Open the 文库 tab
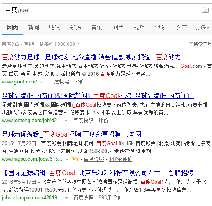The image size is (212, 206). click(x=181, y=28)
